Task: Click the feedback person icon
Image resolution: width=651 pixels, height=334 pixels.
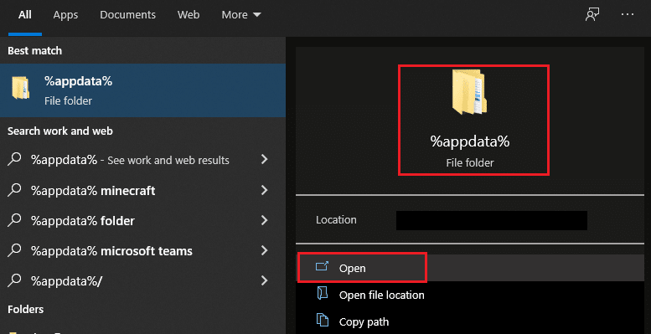Action: coord(592,14)
